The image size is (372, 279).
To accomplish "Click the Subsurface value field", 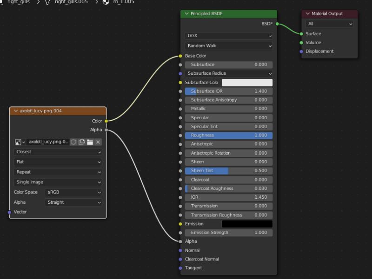I will tap(229, 65).
